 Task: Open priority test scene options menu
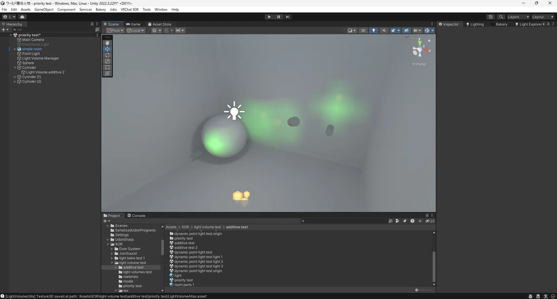(x=97, y=35)
